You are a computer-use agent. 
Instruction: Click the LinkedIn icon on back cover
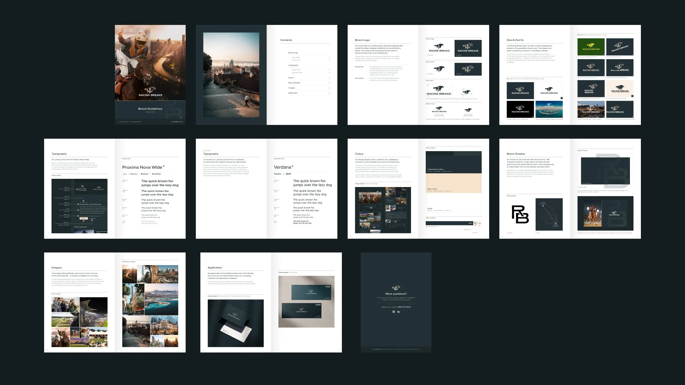pyautogui.click(x=398, y=312)
